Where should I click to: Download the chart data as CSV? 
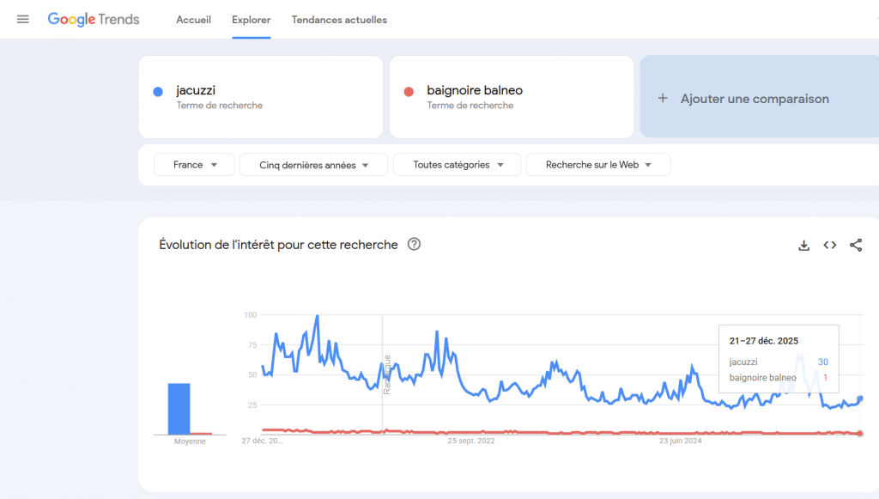pyautogui.click(x=803, y=245)
